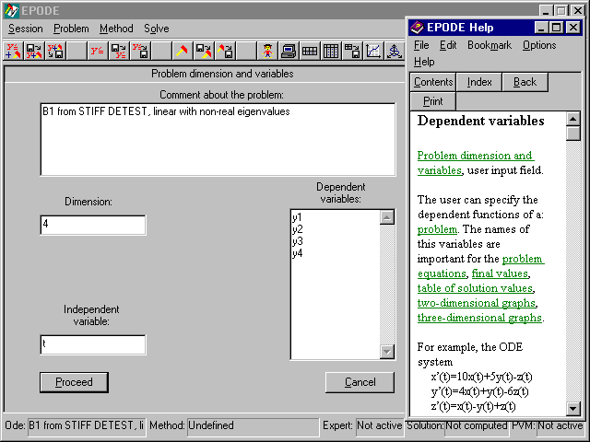Click the save table to disk icon

[x=352, y=52]
